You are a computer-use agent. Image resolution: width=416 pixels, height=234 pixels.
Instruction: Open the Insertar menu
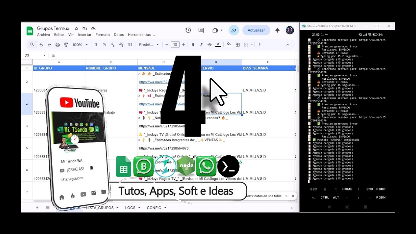[85, 35]
